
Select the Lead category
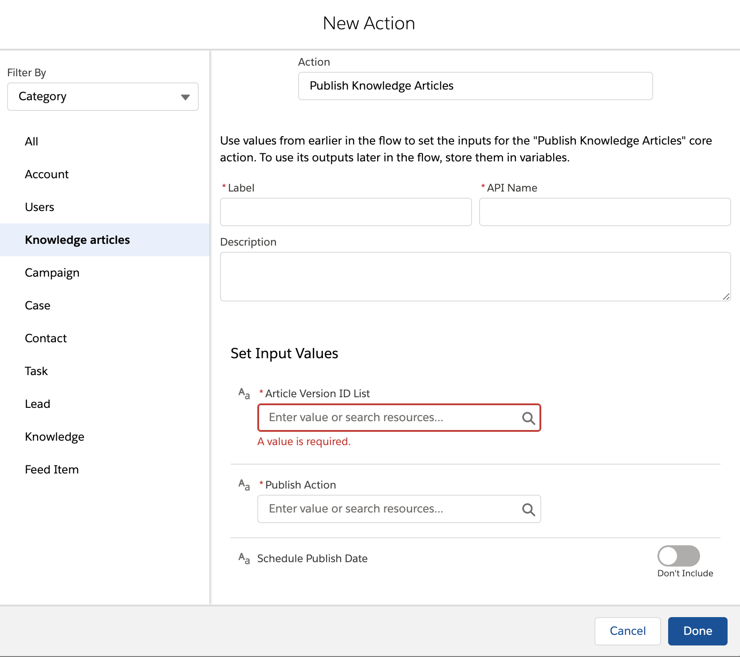tap(37, 403)
